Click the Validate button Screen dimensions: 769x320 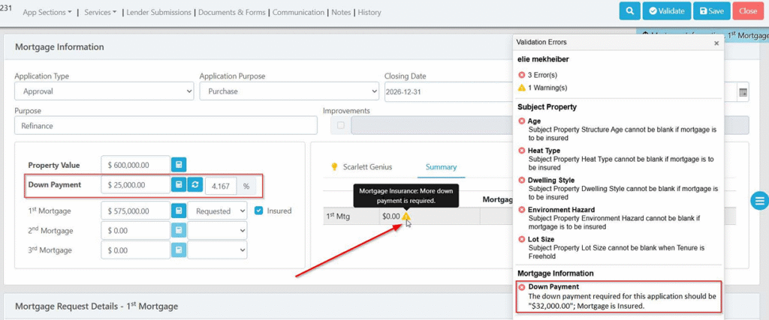(x=667, y=11)
